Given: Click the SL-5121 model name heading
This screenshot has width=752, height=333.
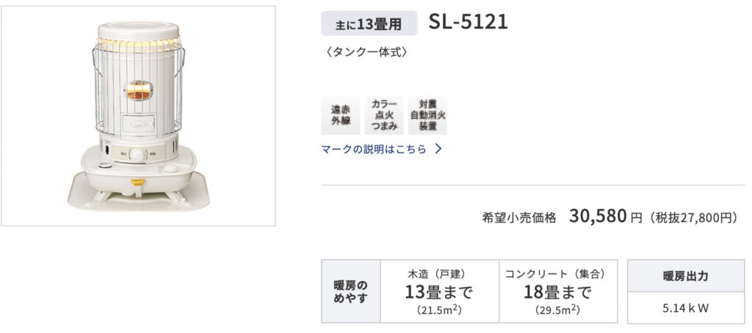Looking at the screenshot, I should [x=468, y=21].
